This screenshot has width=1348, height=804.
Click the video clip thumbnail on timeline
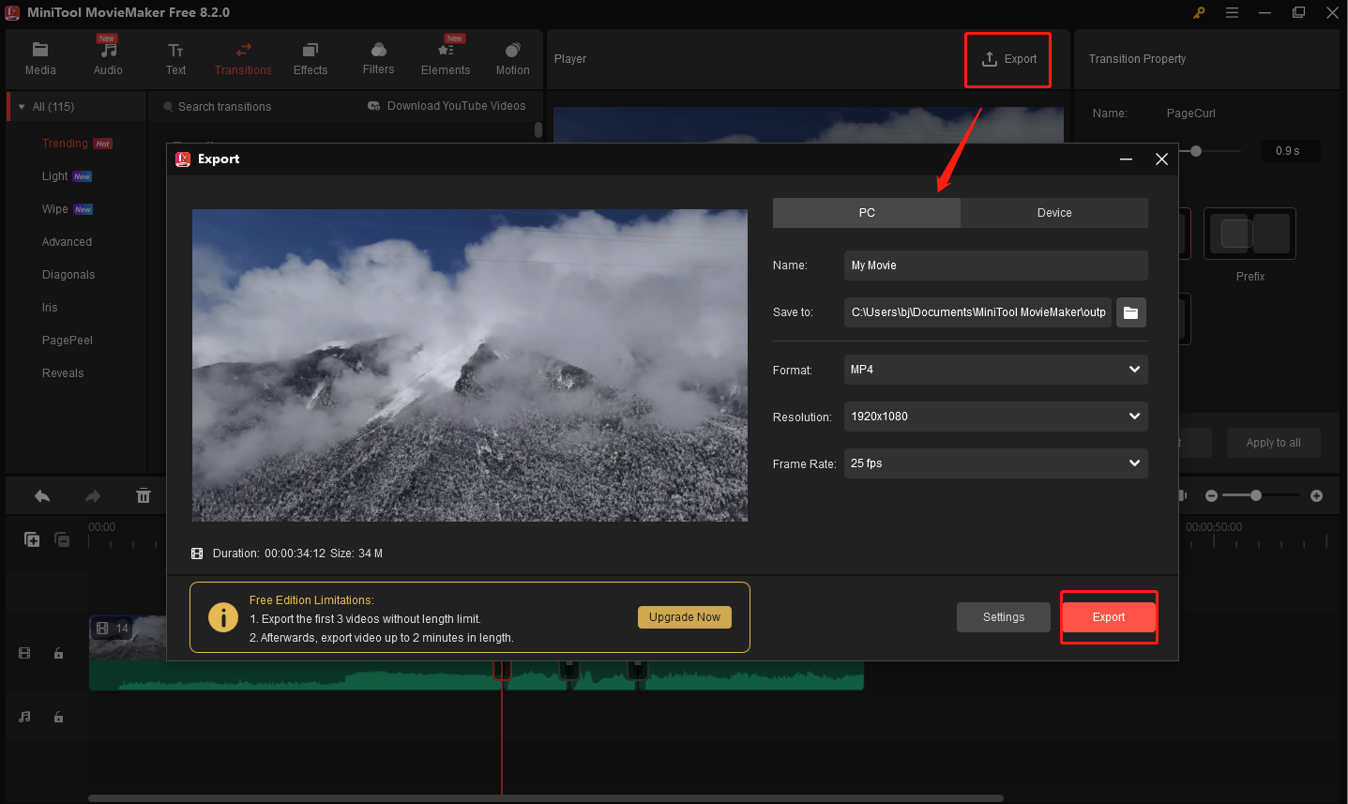click(x=128, y=638)
